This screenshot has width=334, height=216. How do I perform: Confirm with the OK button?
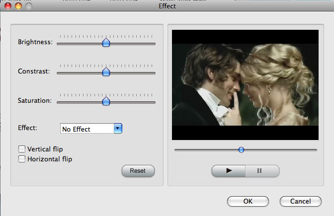pos(248,201)
